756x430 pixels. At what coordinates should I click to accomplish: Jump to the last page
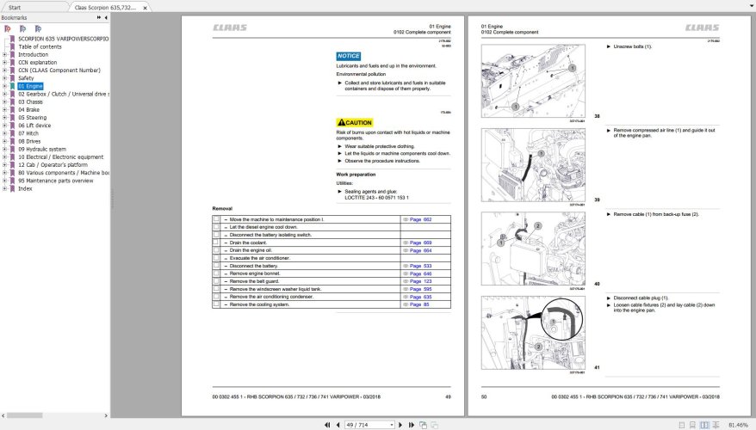[412, 425]
